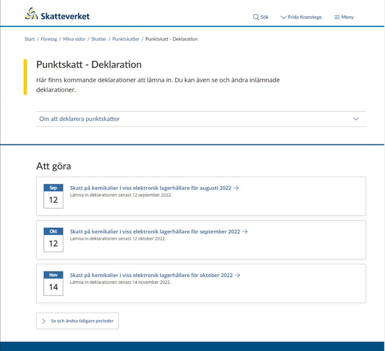Click the Okt 12 calendar icon
The width and height of the screenshot is (385, 351).
click(53, 239)
